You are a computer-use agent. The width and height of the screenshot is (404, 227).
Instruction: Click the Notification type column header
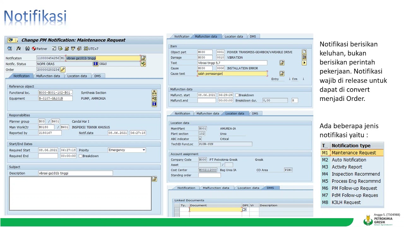(x=357, y=146)
